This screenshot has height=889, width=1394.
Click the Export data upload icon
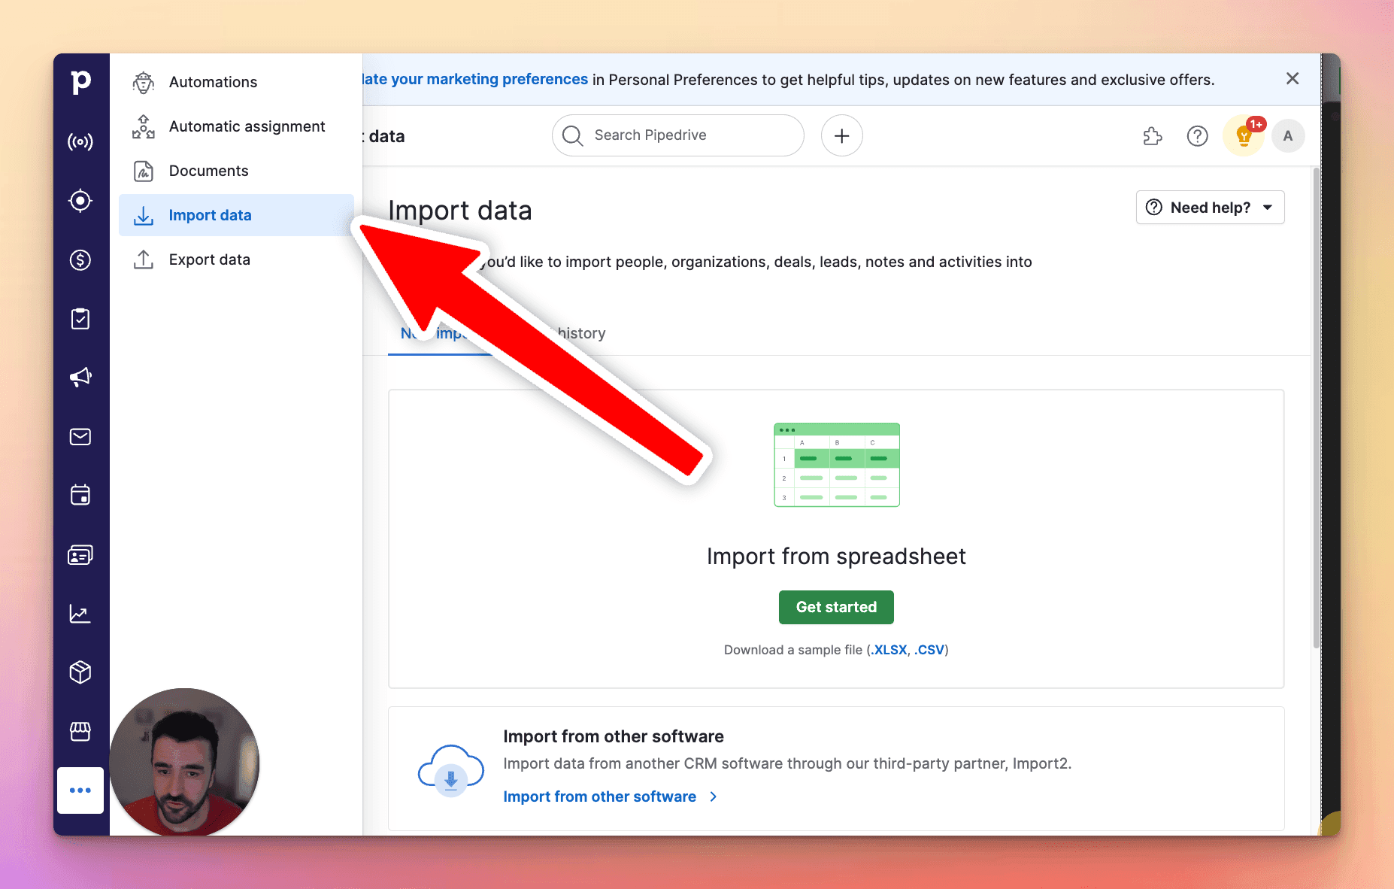tap(144, 259)
